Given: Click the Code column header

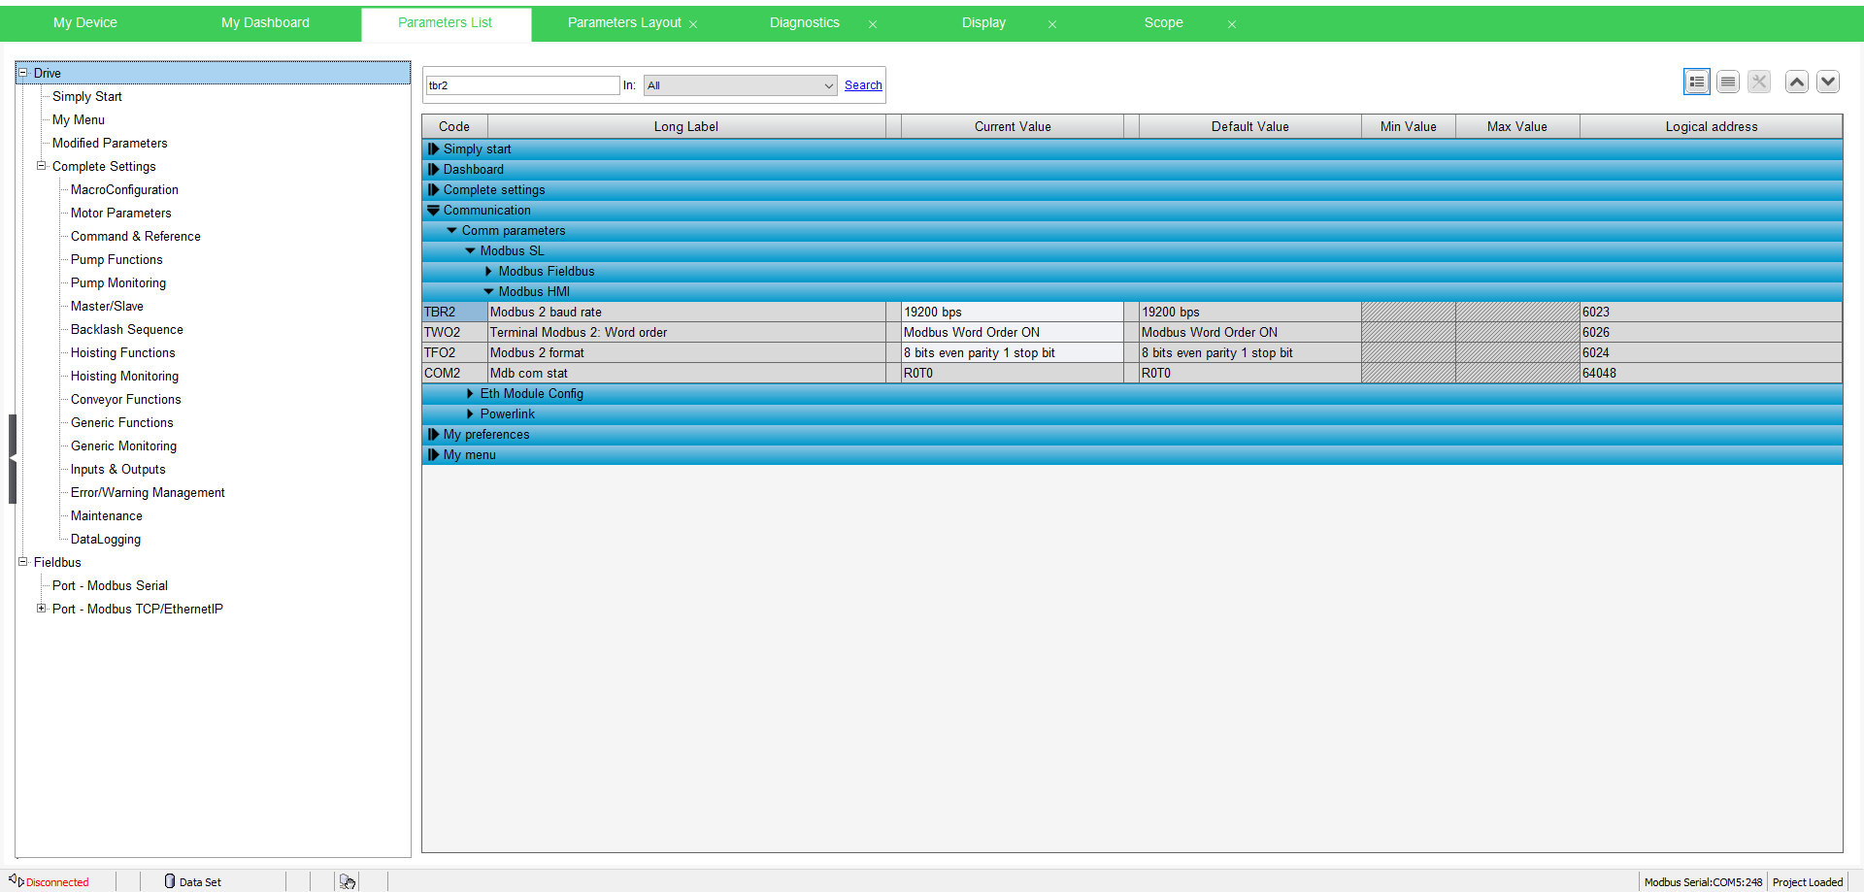Looking at the screenshot, I should click(x=454, y=126).
